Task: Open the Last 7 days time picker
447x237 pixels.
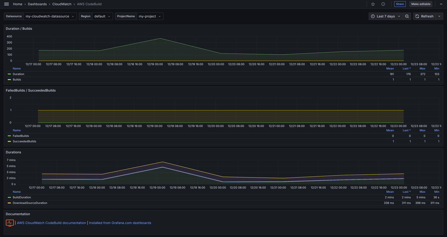Action: point(386,16)
